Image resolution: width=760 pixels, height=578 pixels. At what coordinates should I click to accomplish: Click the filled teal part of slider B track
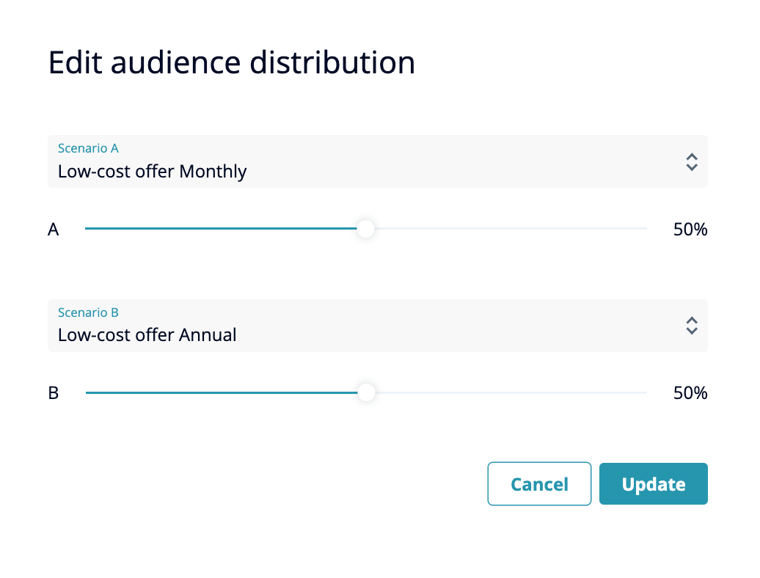pos(220,393)
